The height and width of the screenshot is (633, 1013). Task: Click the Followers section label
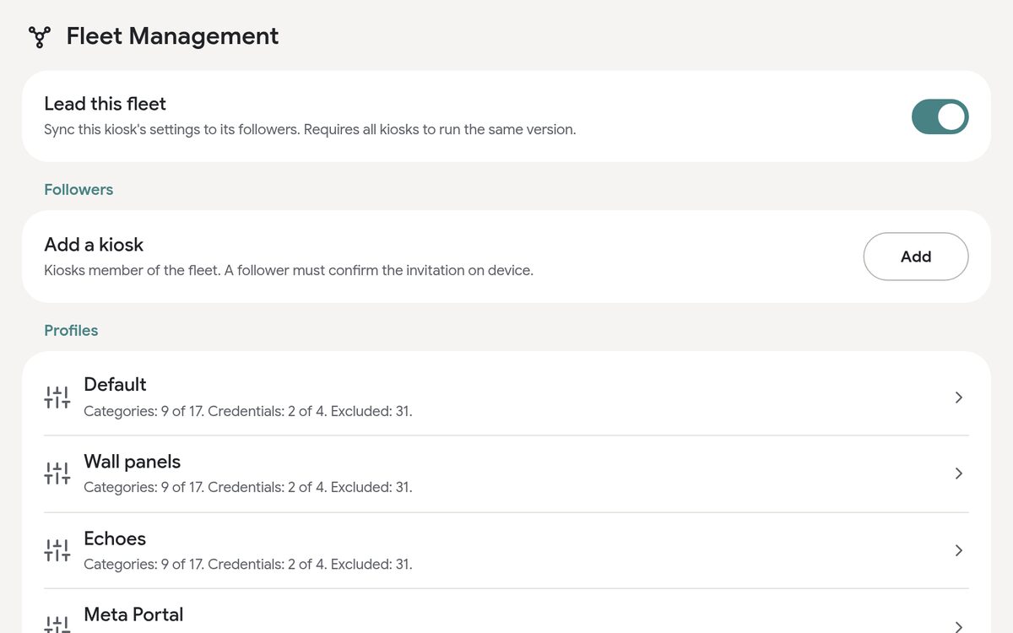[x=79, y=190]
